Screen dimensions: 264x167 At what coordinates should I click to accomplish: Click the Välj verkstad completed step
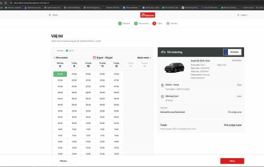(x=141, y=23)
